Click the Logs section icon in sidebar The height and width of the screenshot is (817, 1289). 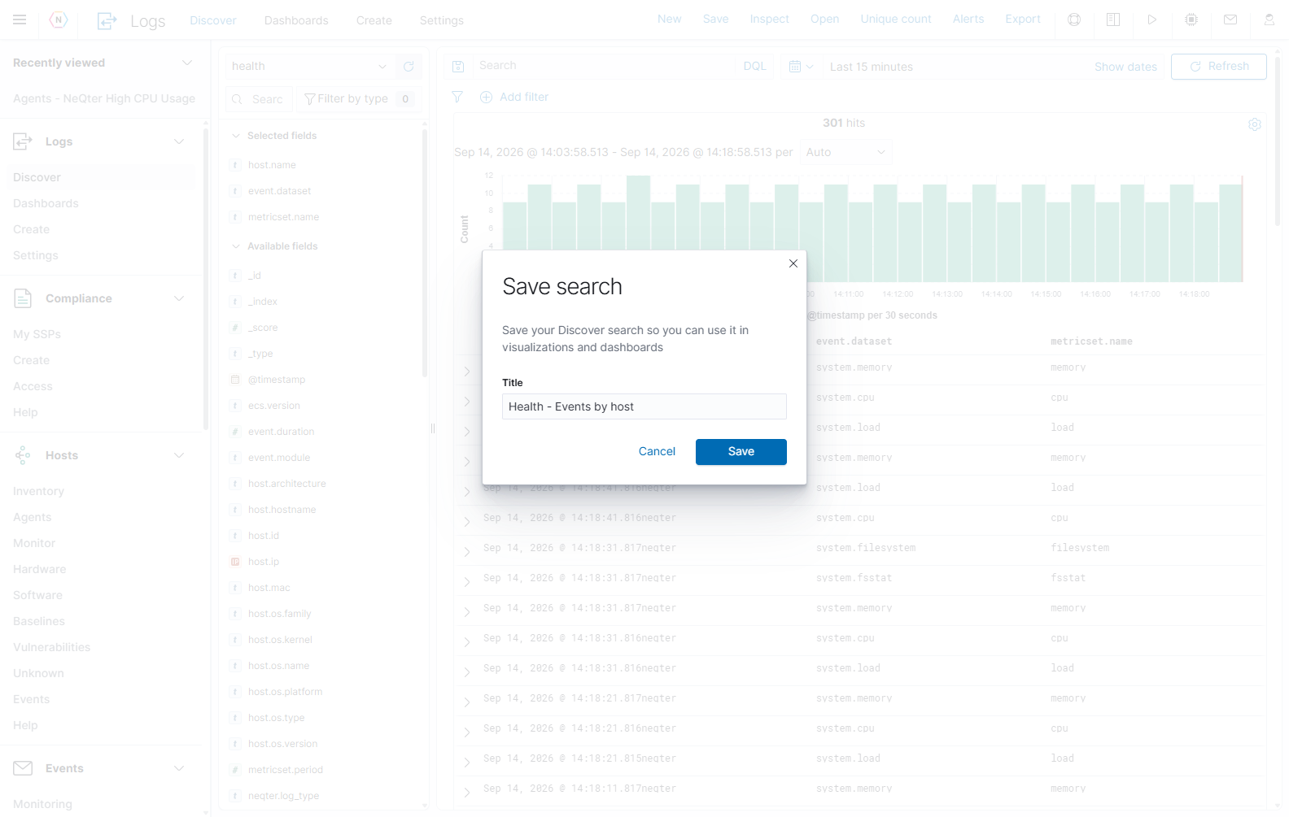23,141
